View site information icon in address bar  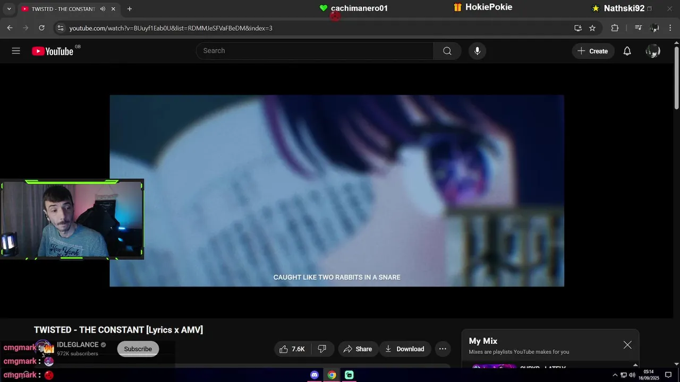(60, 28)
